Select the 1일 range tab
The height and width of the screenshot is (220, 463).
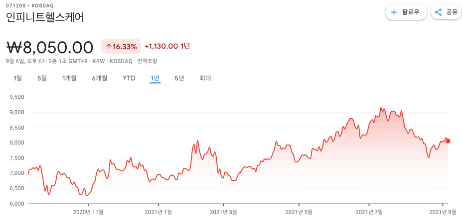pyautogui.click(x=18, y=78)
